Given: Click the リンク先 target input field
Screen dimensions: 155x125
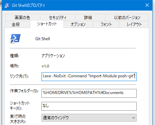Looking at the screenshot, I should [89, 77].
